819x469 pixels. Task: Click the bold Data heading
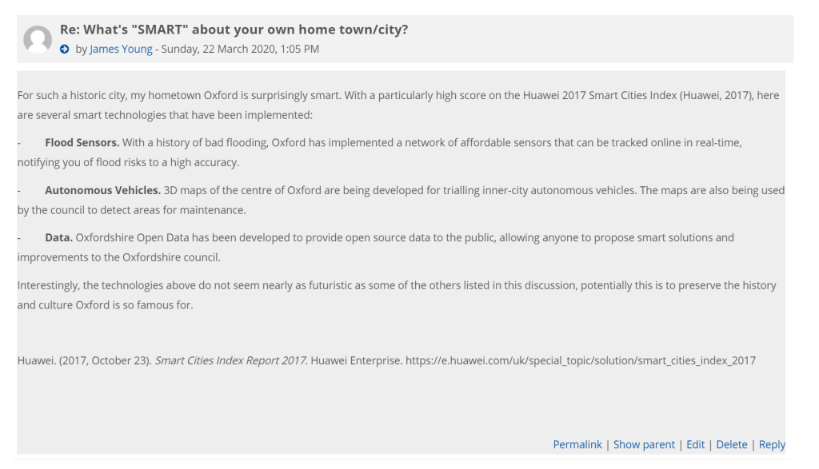(58, 238)
